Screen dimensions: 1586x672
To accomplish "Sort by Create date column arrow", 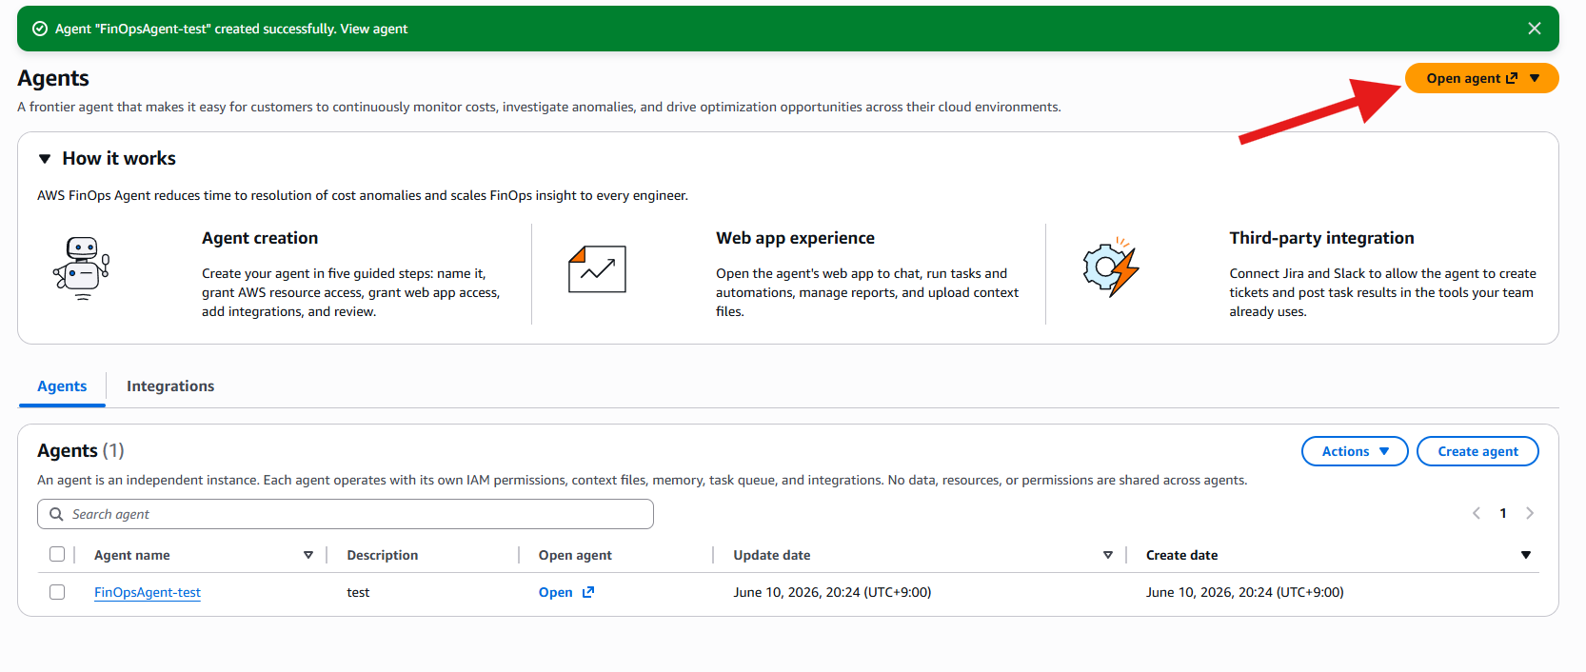I will 1526,555.
